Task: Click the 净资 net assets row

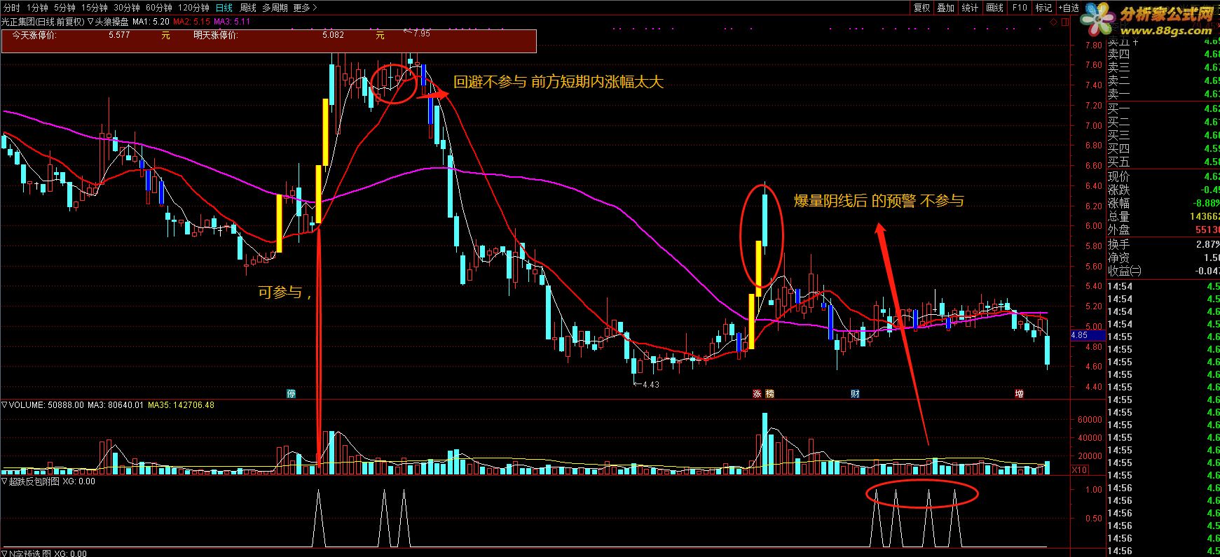Action: point(1163,258)
